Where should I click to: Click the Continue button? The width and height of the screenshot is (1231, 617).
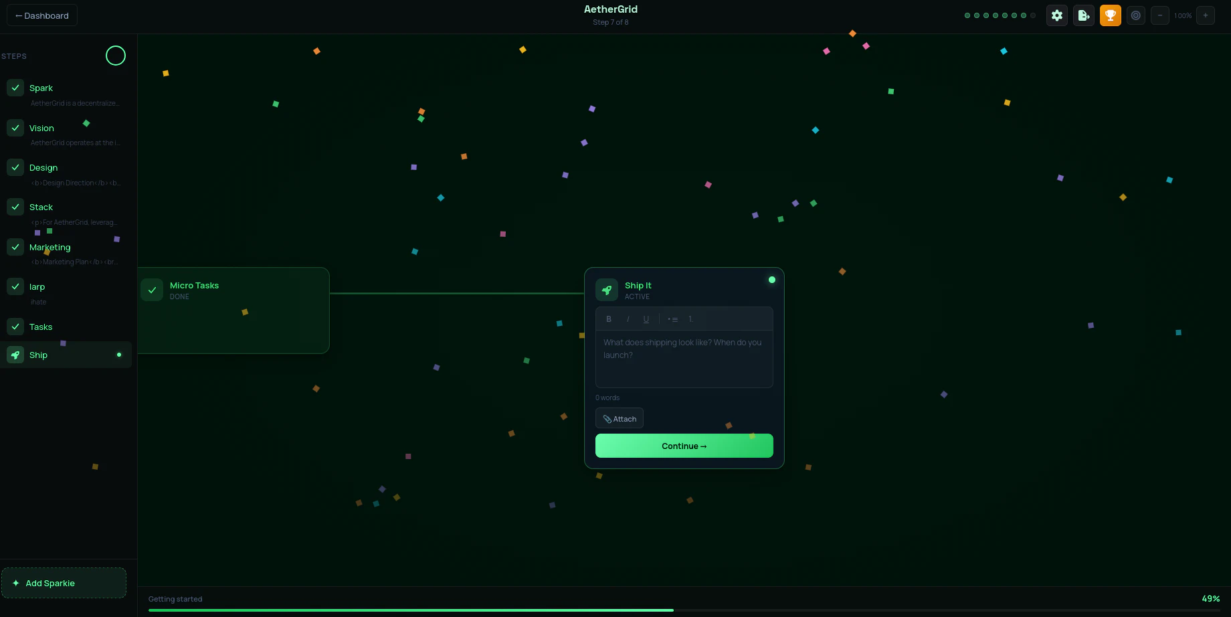tap(684, 446)
